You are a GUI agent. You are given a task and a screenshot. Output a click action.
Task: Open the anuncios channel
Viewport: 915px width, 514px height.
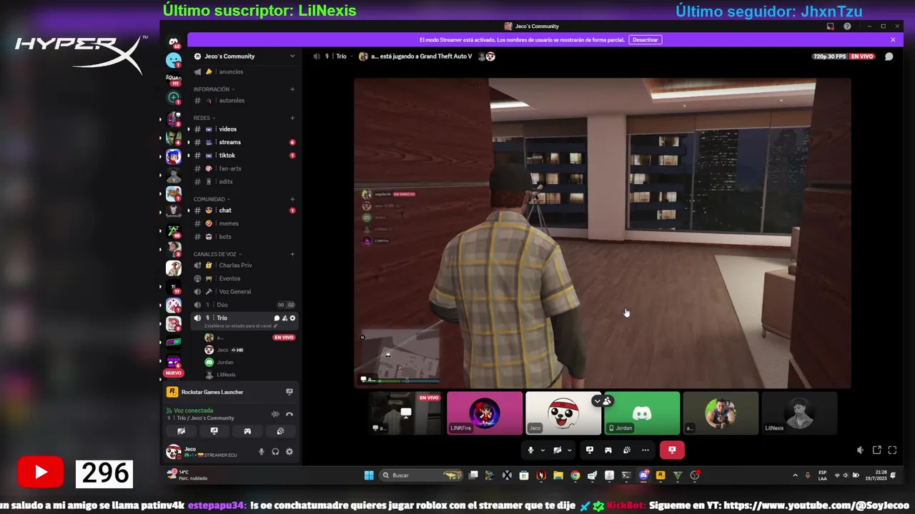click(x=244, y=71)
